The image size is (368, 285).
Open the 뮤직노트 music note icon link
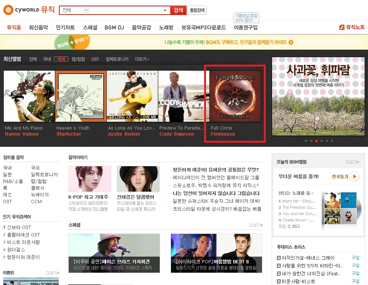tap(342, 27)
